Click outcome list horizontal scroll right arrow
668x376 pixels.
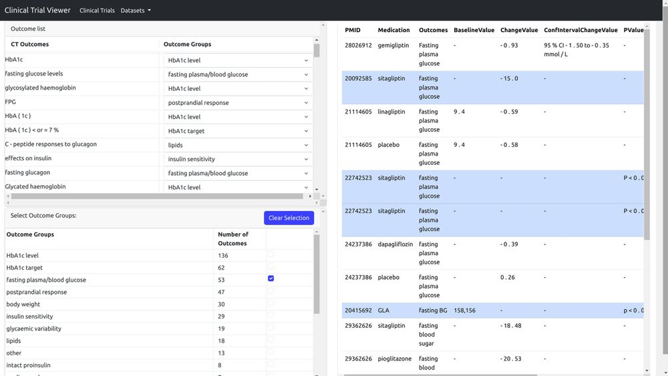[310, 196]
